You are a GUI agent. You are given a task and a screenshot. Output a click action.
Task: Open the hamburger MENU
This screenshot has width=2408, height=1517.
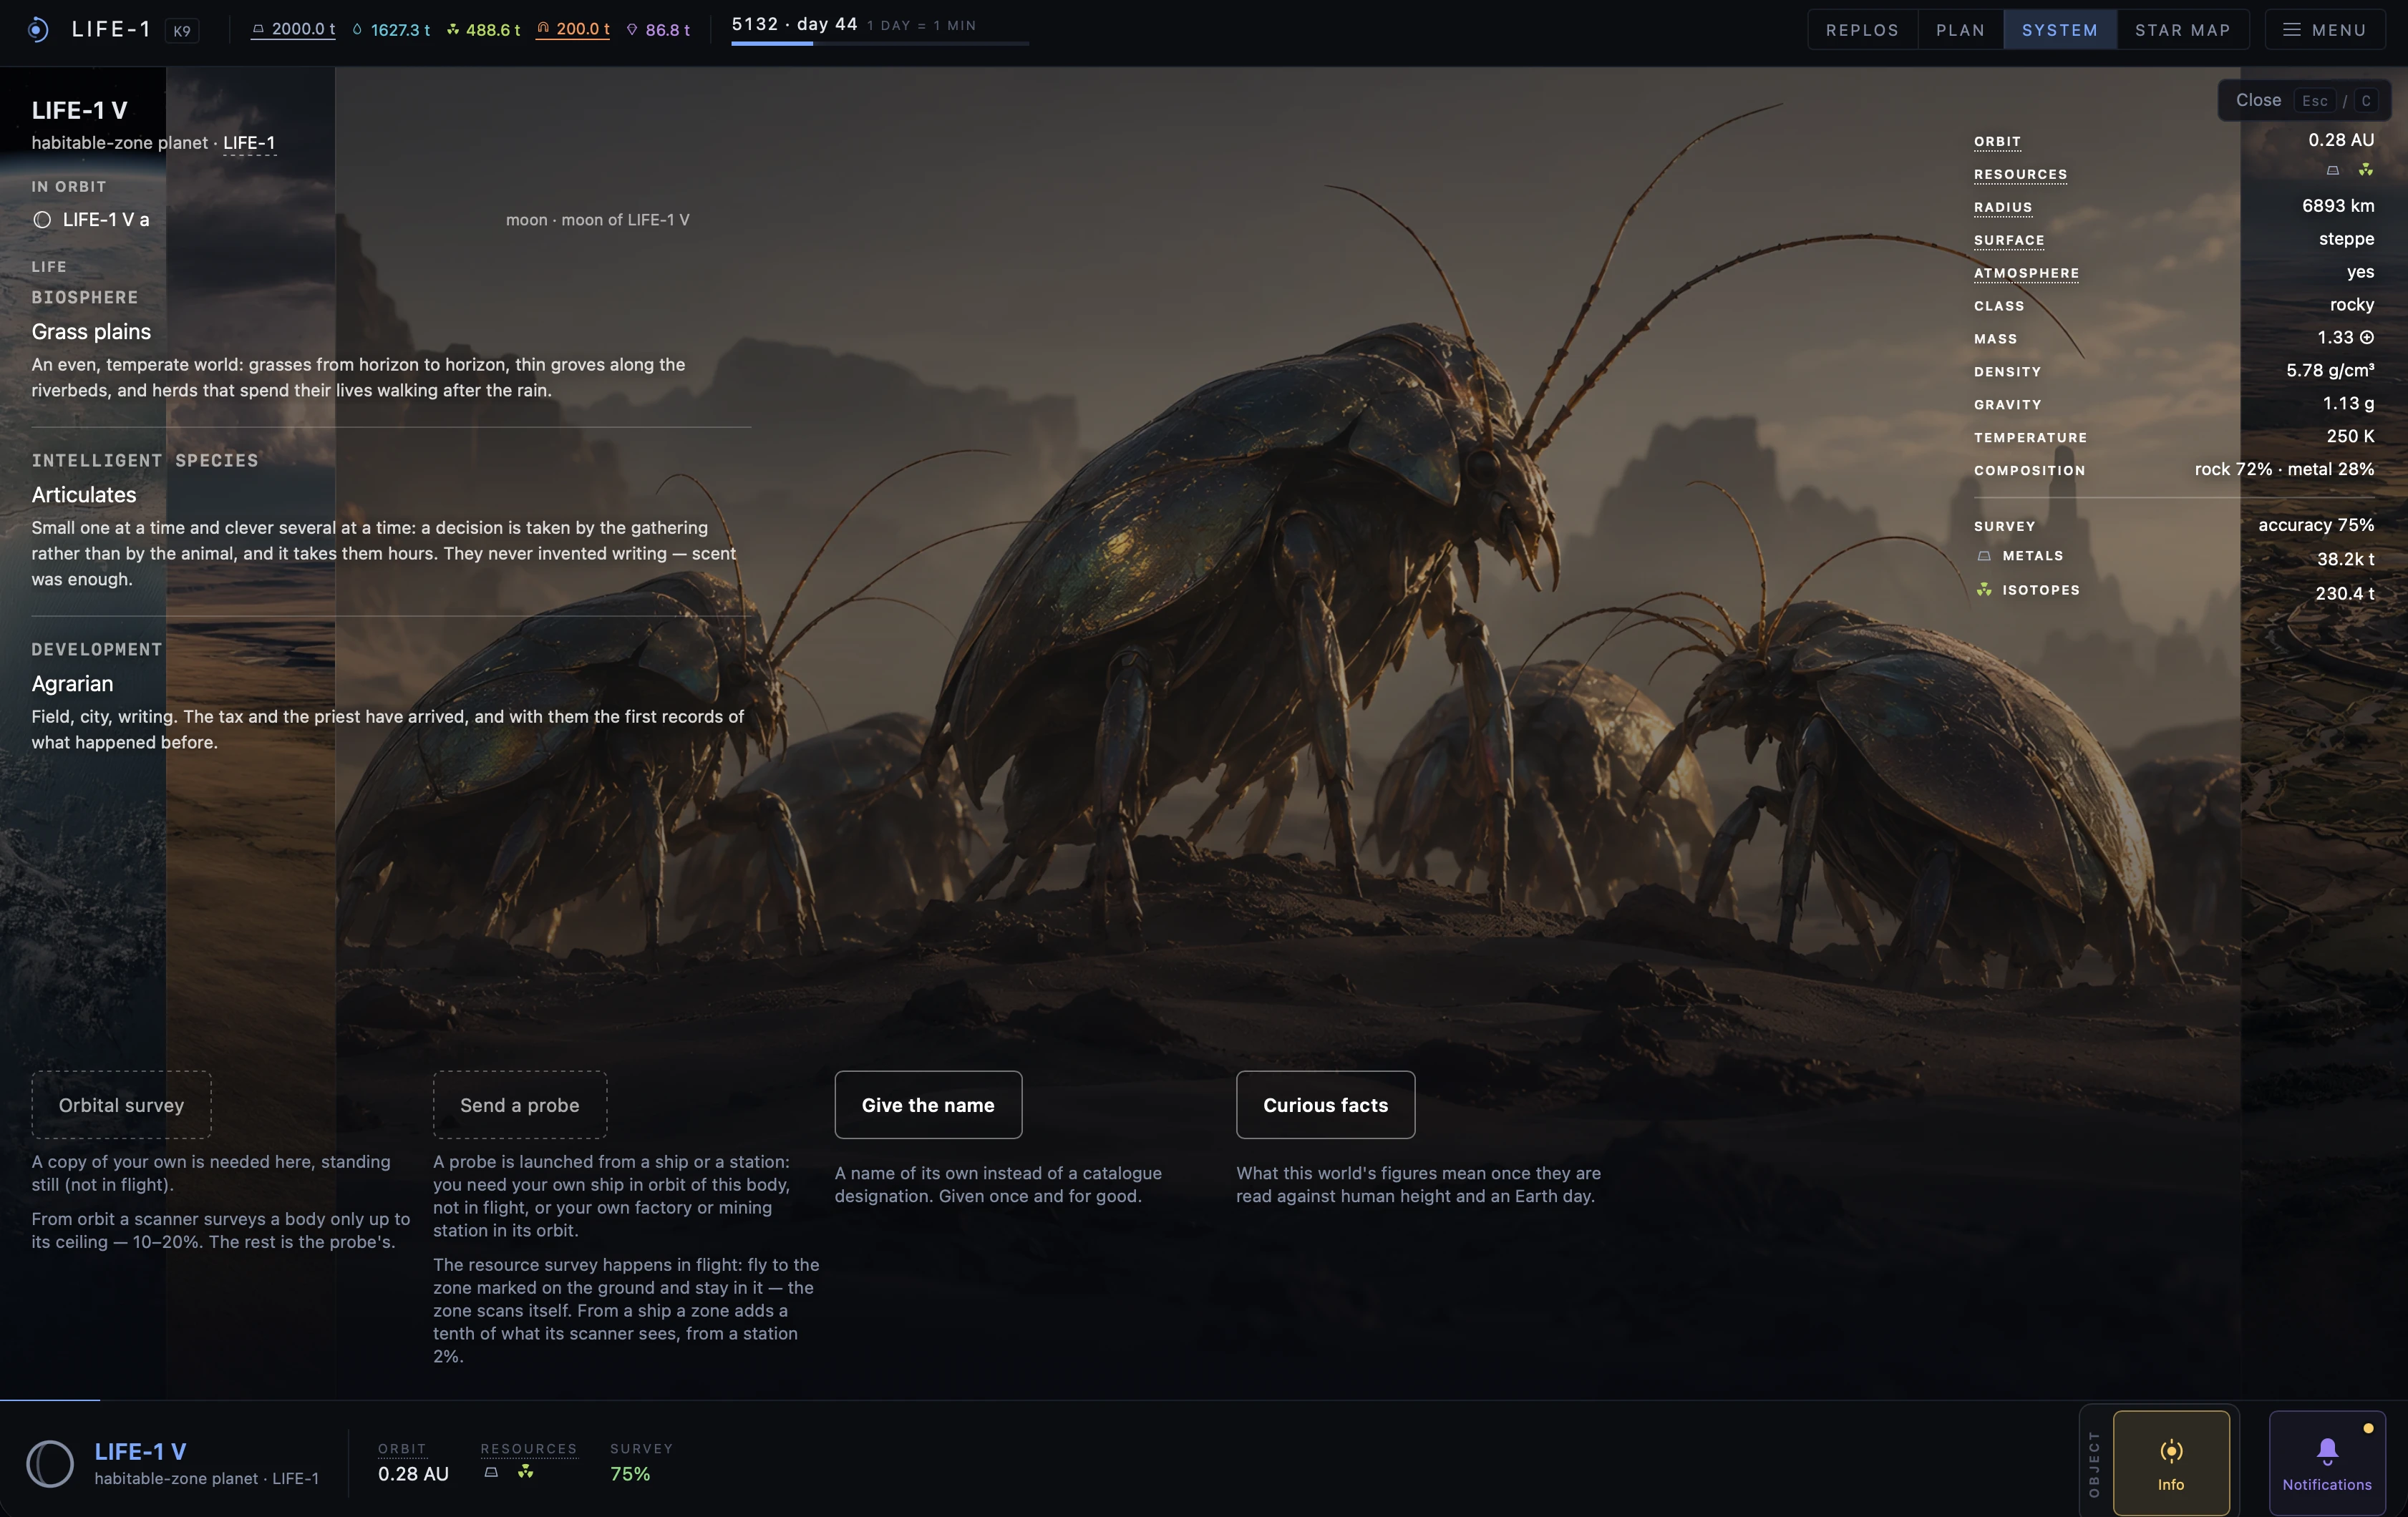(x=2325, y=30)
